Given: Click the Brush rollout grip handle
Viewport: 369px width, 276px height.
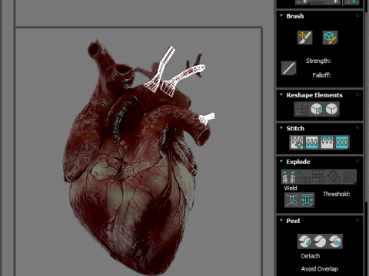Looking at the screenshot, I should tap(357, 15).
